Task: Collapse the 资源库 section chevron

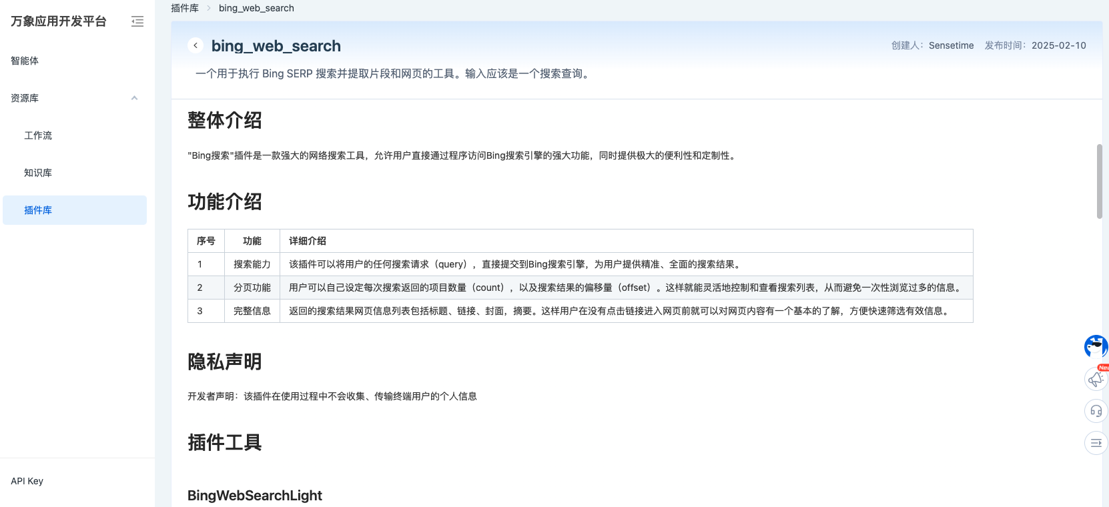Action: [134, 98]
